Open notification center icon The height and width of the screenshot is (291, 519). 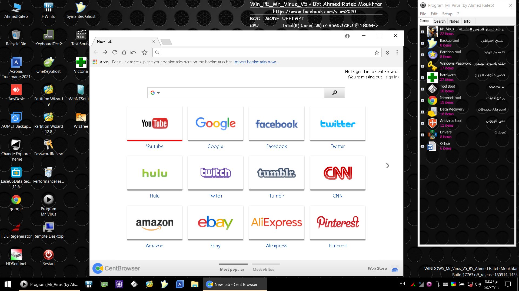pos(508,284)
